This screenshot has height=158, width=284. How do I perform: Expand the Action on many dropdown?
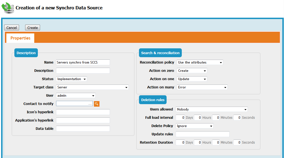(202, 87)
